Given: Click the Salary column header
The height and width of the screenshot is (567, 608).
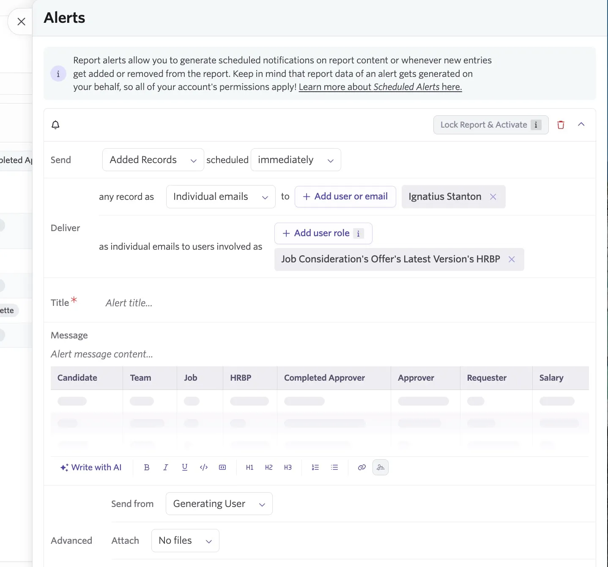Looking at the screenshot, I should [x=561, y=378].
